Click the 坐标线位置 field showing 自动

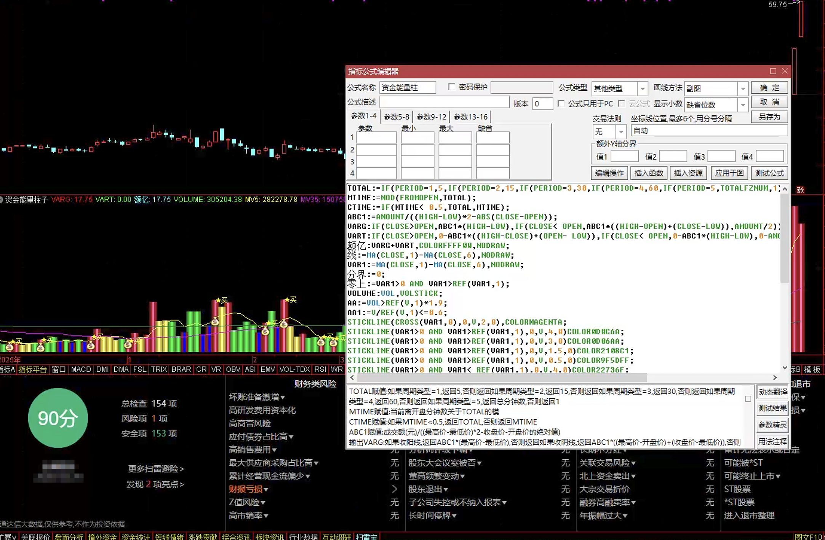(x=709, y=131)
